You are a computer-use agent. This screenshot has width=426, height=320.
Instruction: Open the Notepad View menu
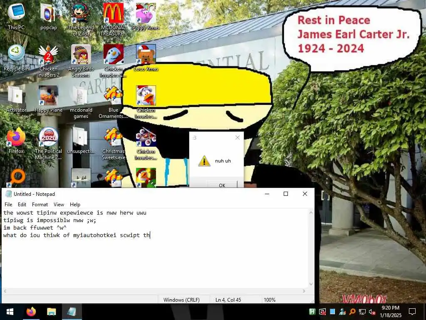click(59, 204)
